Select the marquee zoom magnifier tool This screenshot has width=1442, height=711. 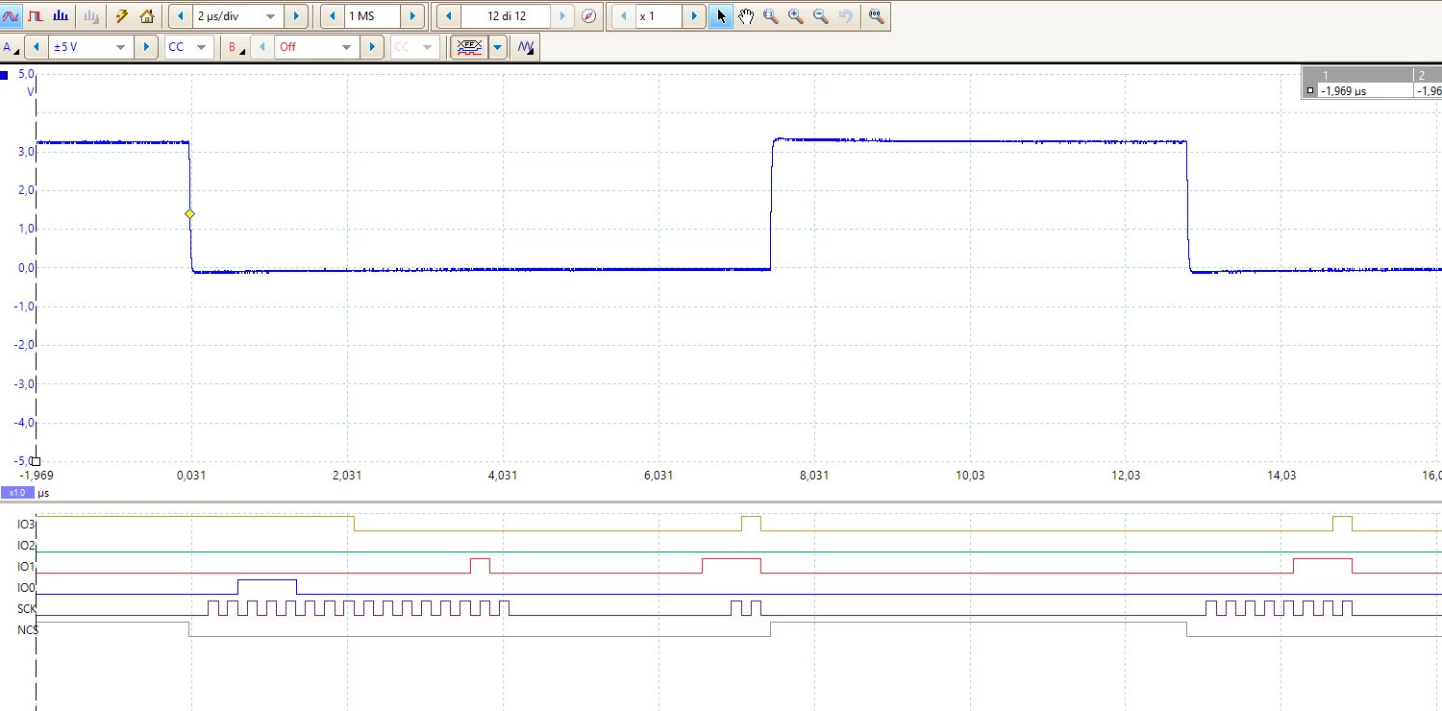point(771,16)
